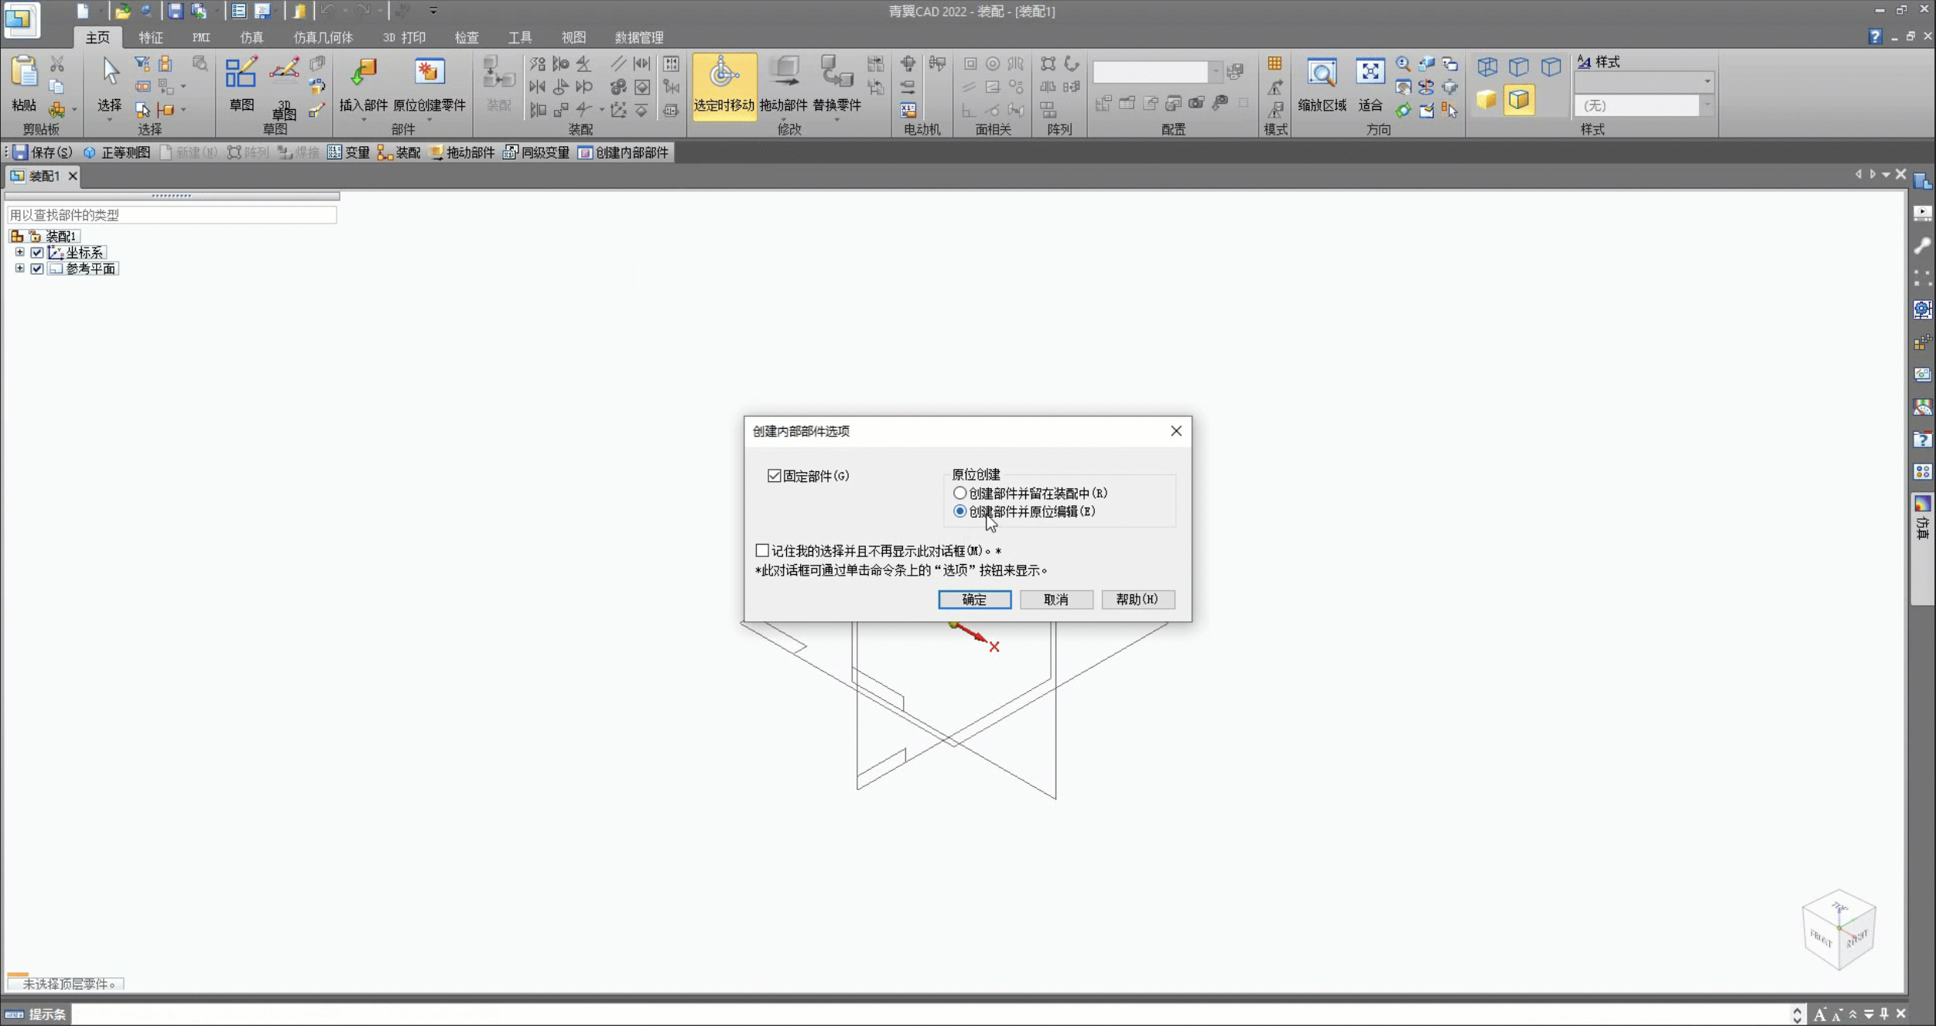The height and width of the screenshot is (1026, 1936).
Task: Click Peer Variables (同级变量) command
Action: 536,152
